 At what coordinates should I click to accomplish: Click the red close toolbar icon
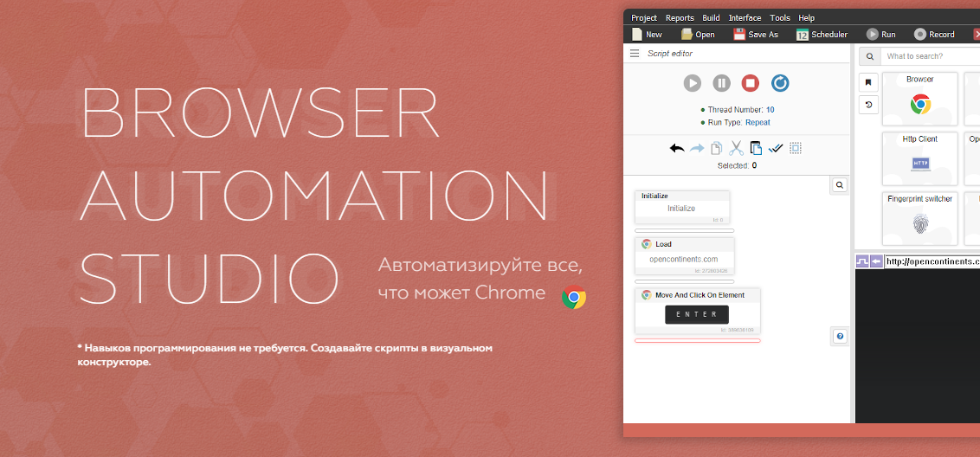click(977, 35)
